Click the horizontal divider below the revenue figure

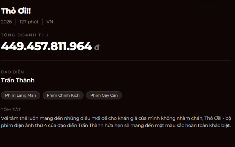coord(116,60)
